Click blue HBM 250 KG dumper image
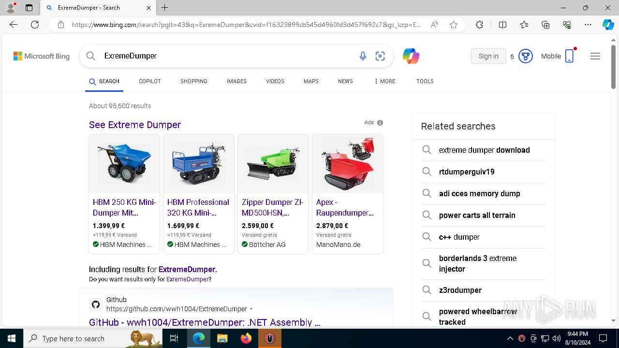The height and width of the screenshot is (348, 619). point(124,164)
